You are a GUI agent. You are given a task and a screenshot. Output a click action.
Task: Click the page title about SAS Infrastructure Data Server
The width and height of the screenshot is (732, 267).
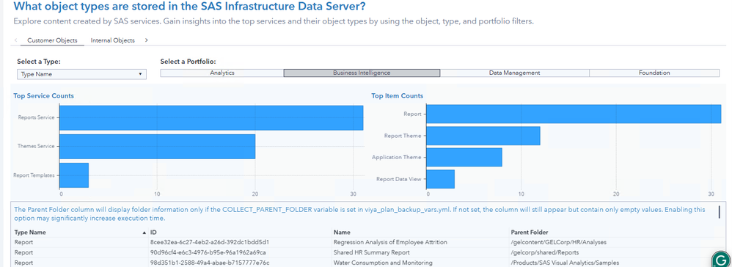click(190, 7)
